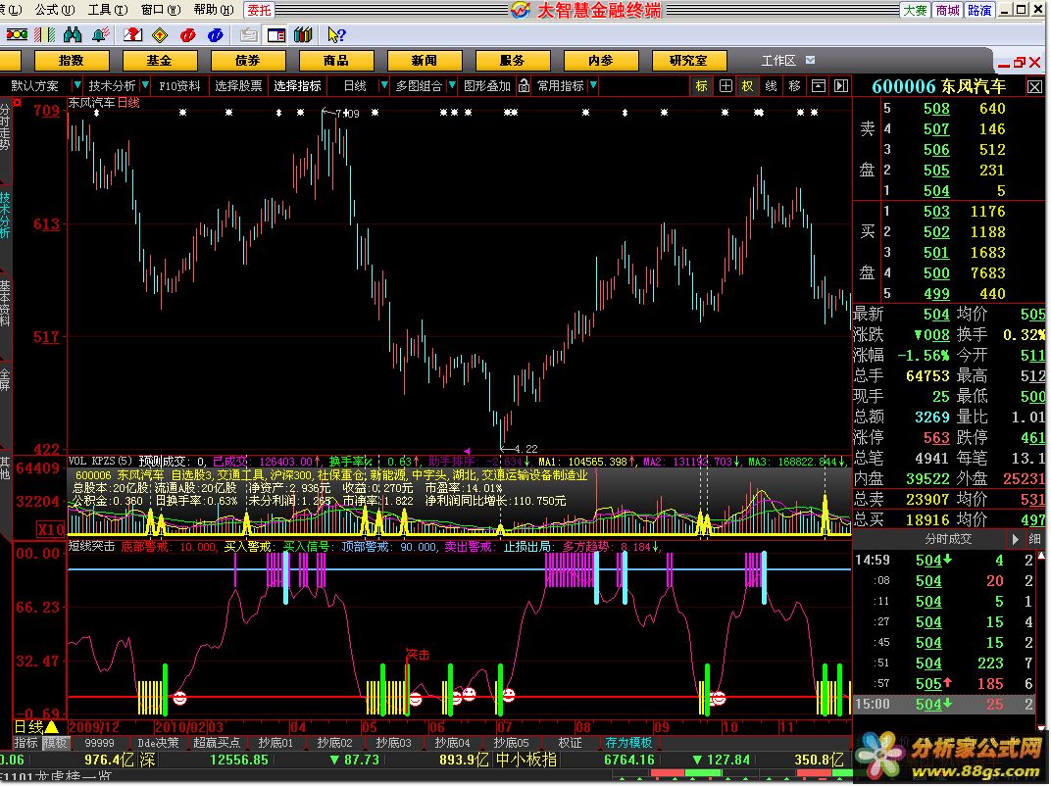Click the 图形叠加 toolbar button

[487, 86]
